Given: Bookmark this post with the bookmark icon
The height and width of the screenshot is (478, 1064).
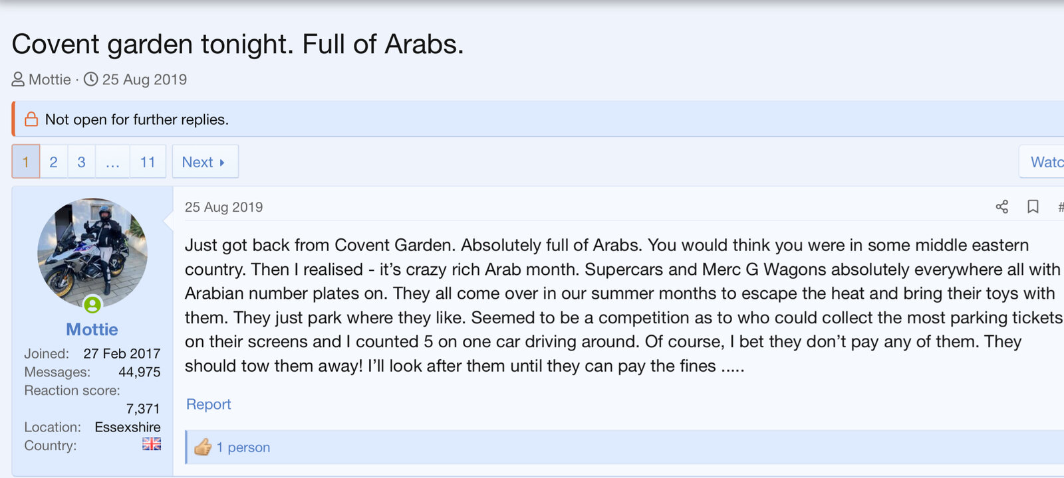Looking at the screenshot, I should 1033,206.
